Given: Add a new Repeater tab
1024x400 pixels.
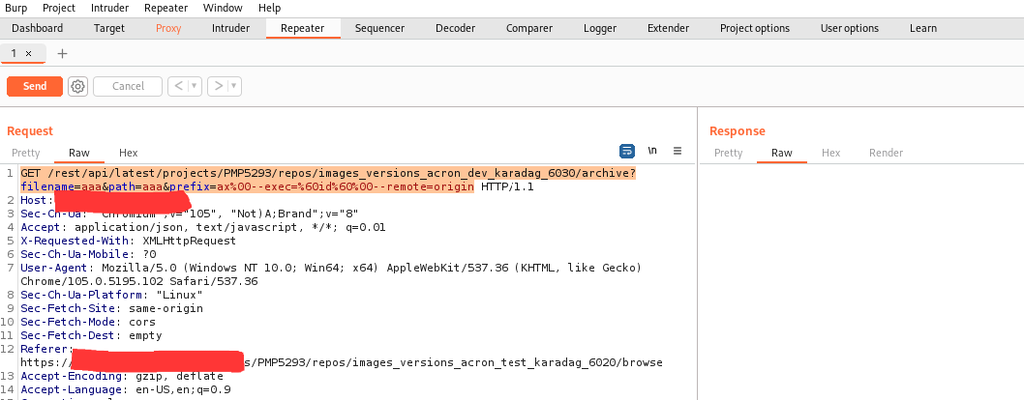Looking at the screenshot, I should (x=63, y=53).
